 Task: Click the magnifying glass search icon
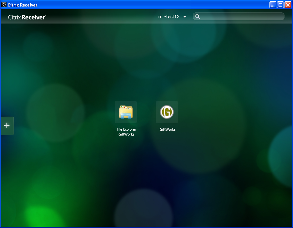[x=197, y=17]
